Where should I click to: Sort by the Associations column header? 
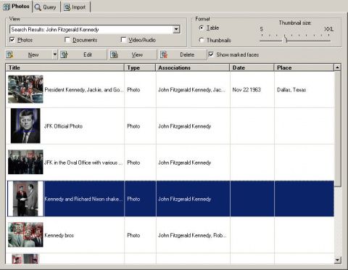(193, 67)
